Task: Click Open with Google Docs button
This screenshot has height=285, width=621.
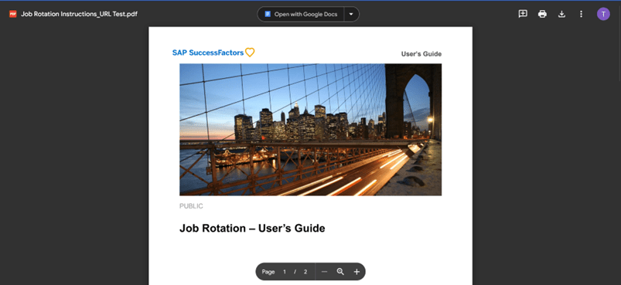Action: tap(301, 14)
